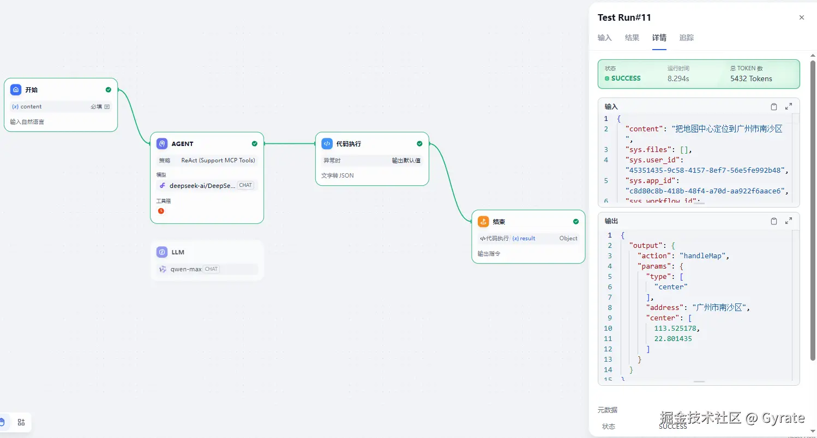Viewport: 817px width, 438px height.
Task: Click the orange End node icon
Action: 483,222
